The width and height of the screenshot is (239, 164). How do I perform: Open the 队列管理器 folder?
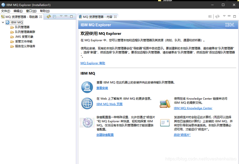tap(22, 27)
